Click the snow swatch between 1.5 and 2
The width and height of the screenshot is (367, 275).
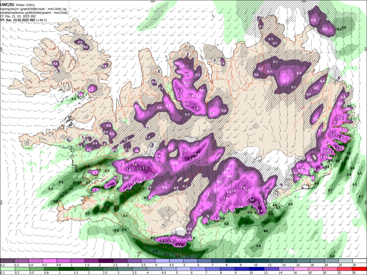(91, 261)
